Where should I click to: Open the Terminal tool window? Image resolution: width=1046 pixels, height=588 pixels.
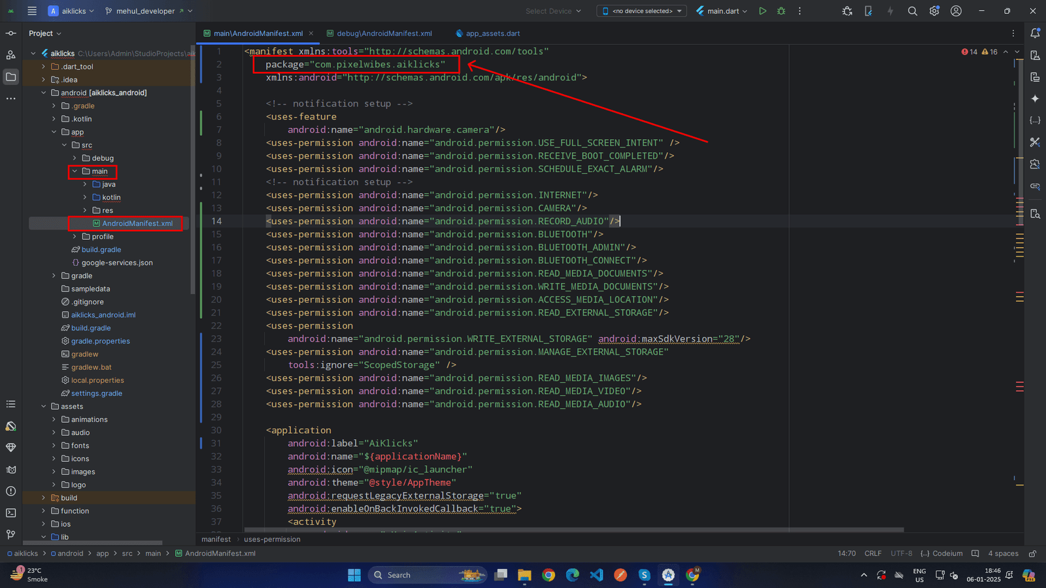tap(10, 513)
